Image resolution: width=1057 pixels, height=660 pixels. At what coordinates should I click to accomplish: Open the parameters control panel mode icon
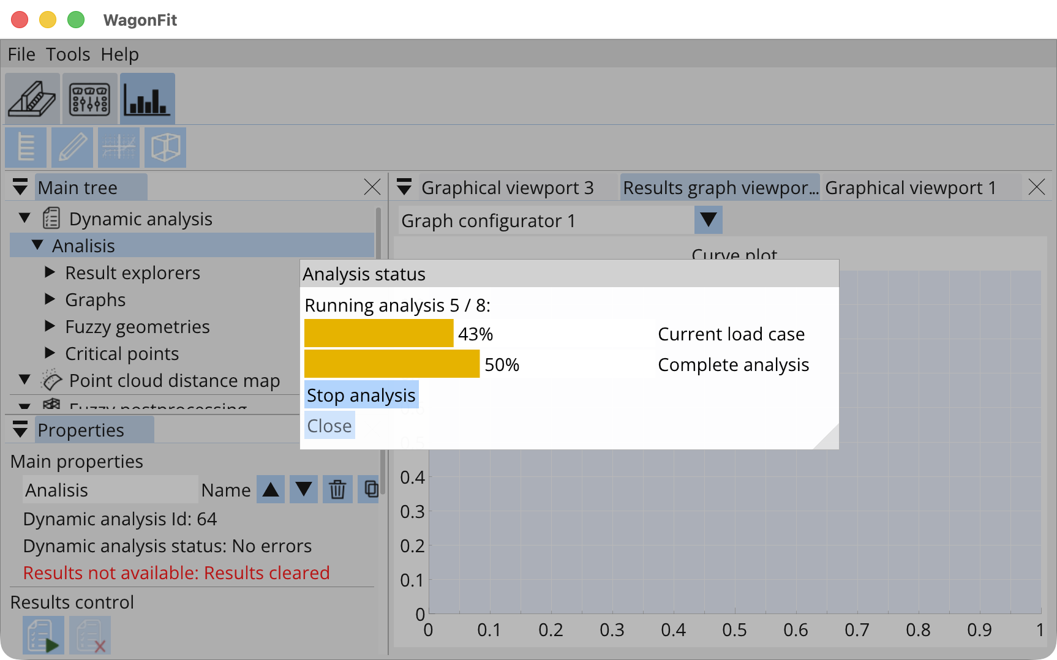89,98
